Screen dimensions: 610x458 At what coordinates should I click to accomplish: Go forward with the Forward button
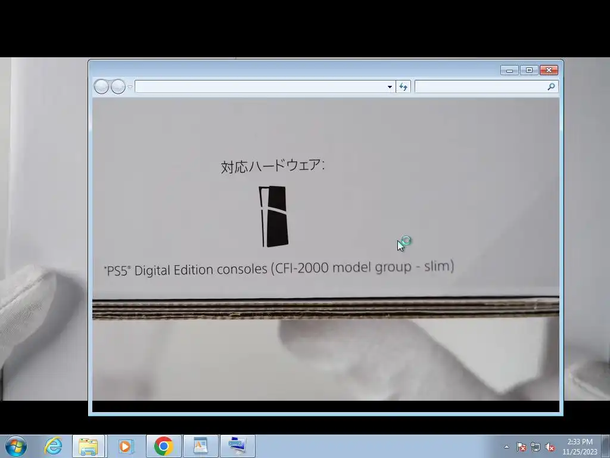[x=118, y=86]
